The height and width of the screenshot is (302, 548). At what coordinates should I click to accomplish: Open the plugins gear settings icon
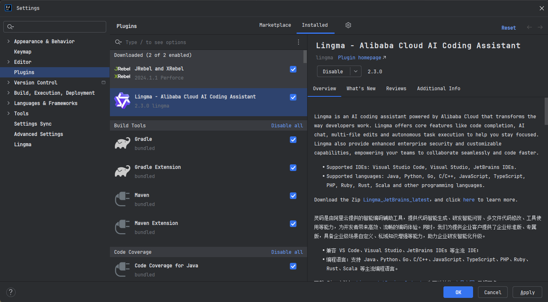348,25
